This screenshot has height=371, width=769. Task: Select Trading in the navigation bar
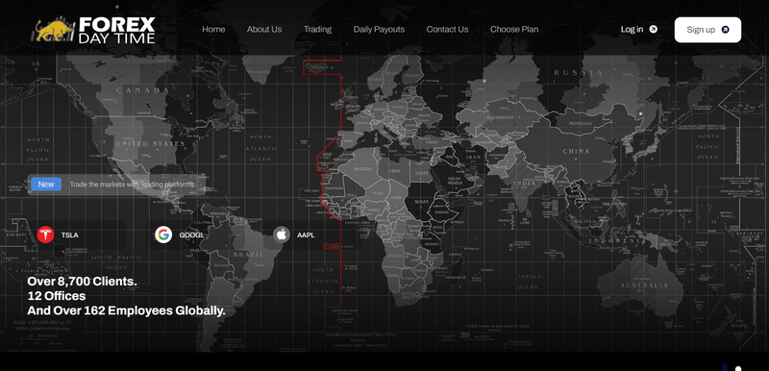(317, 30)
